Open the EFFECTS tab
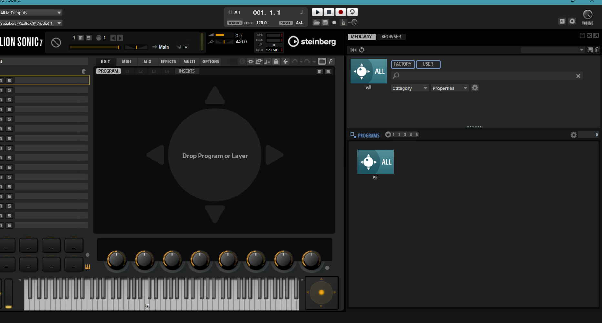This screenshot has height=323, width=602. click(x=168, y=62)
